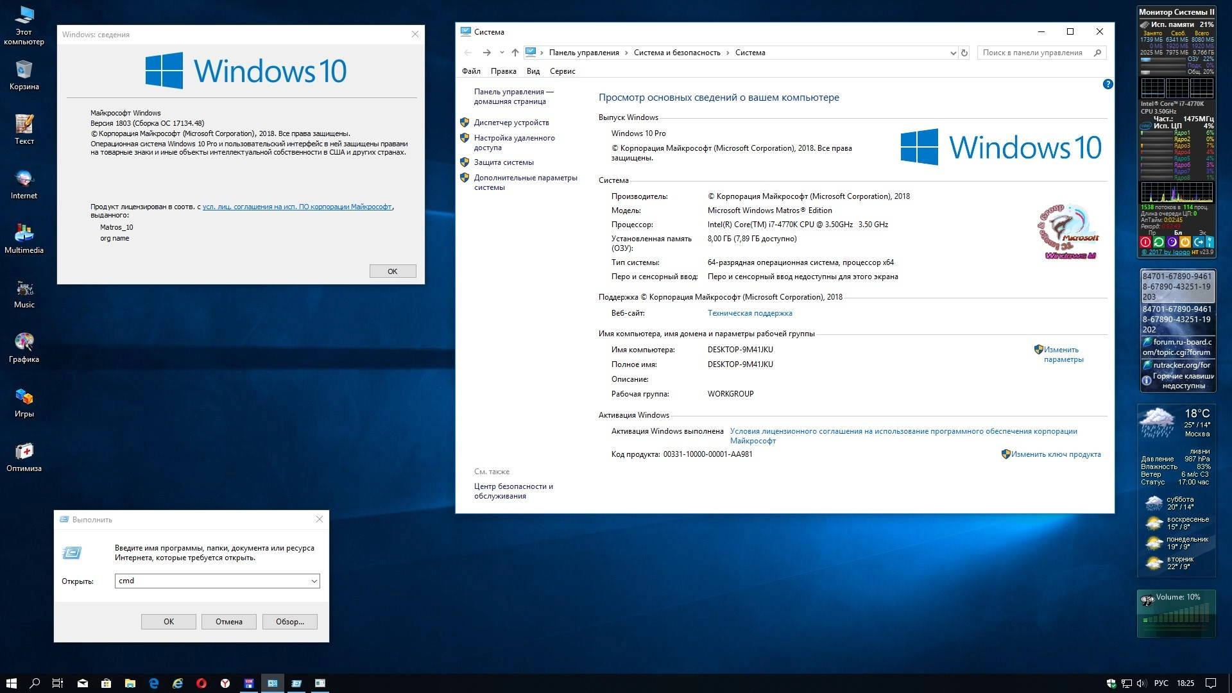Open Настройка удаленного доступа link
This screenshot has height=693, width=1232.
pyautogui.click(x=514, y=142)
